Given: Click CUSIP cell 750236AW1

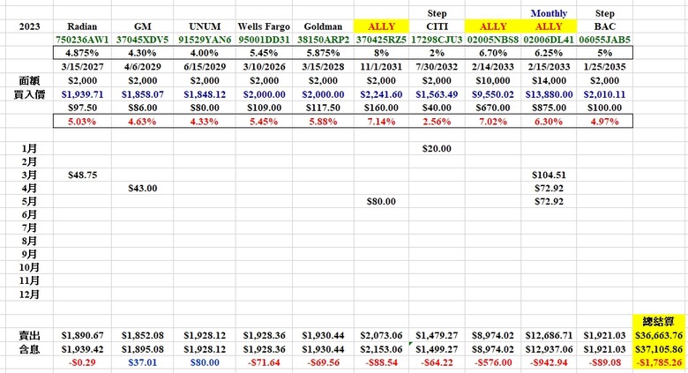Looking at the screenshot, I should (82, 40).
